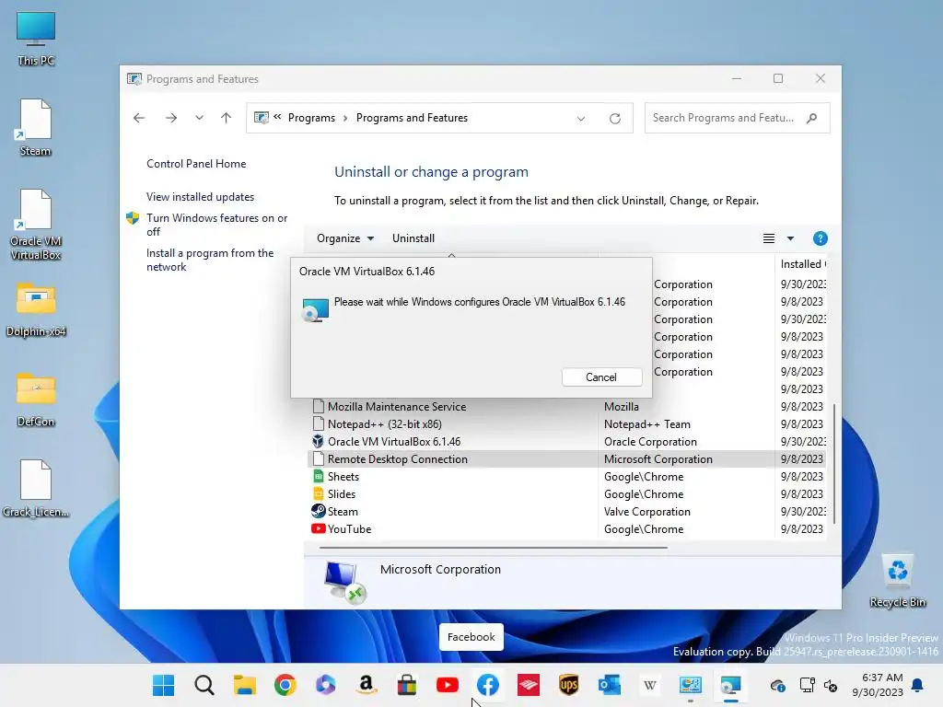Open UPS app from the taskbar

[569, 685]
